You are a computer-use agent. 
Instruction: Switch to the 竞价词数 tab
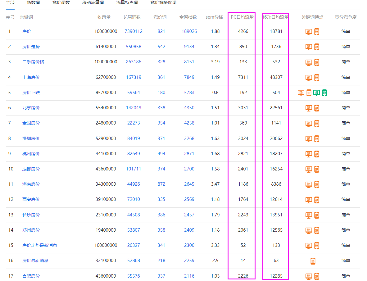click(x=61, y=3)
